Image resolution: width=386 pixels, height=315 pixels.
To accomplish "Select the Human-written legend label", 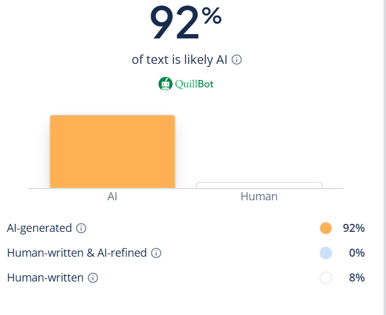I will pos(45,278).
